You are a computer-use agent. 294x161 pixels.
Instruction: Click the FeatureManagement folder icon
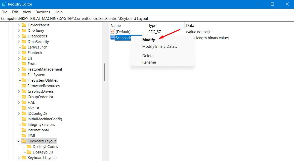pyautogui.click(x=24, y=69)
